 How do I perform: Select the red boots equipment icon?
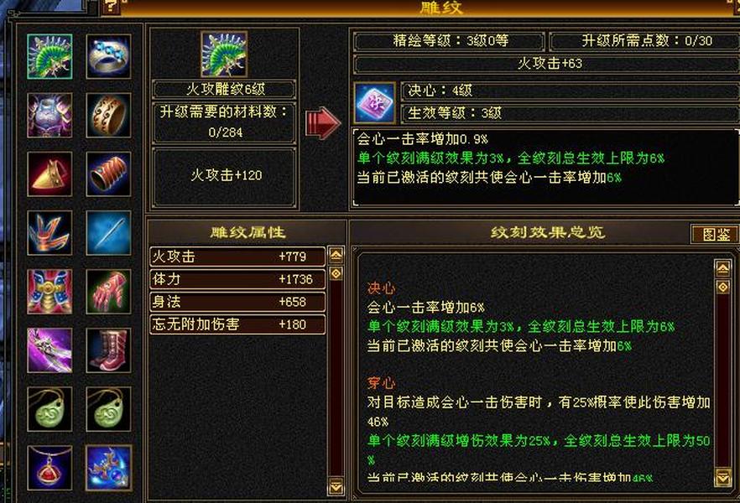point(108,350)
